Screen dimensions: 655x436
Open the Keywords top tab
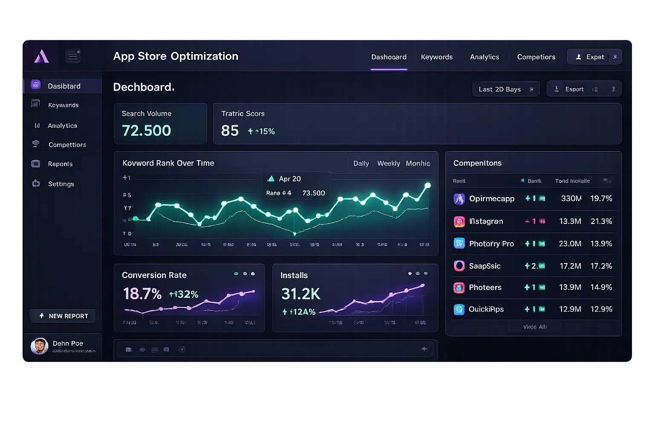(437, 57)
